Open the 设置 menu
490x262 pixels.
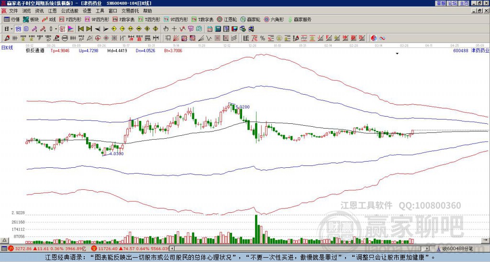click(87, 11)
